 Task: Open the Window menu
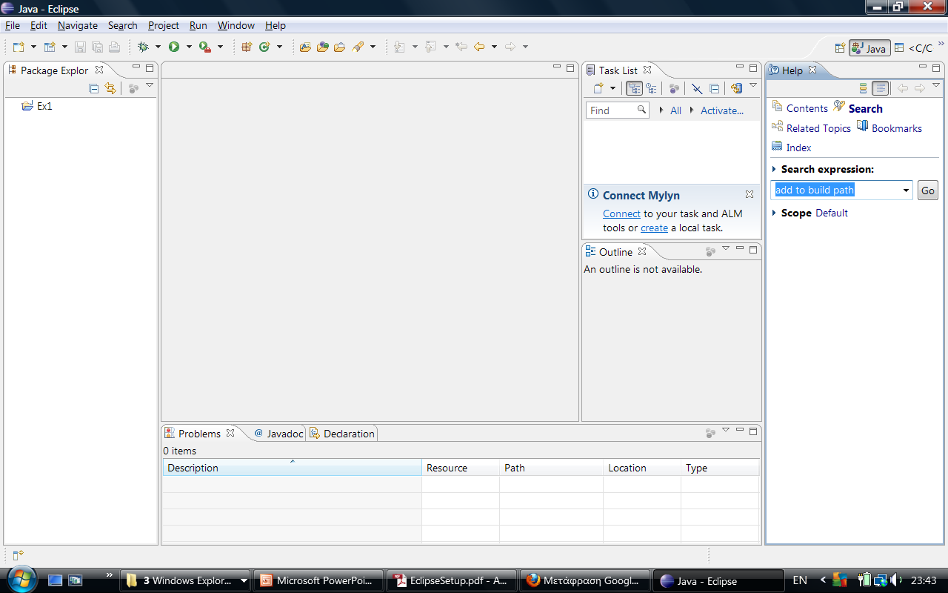coord(236,25)
